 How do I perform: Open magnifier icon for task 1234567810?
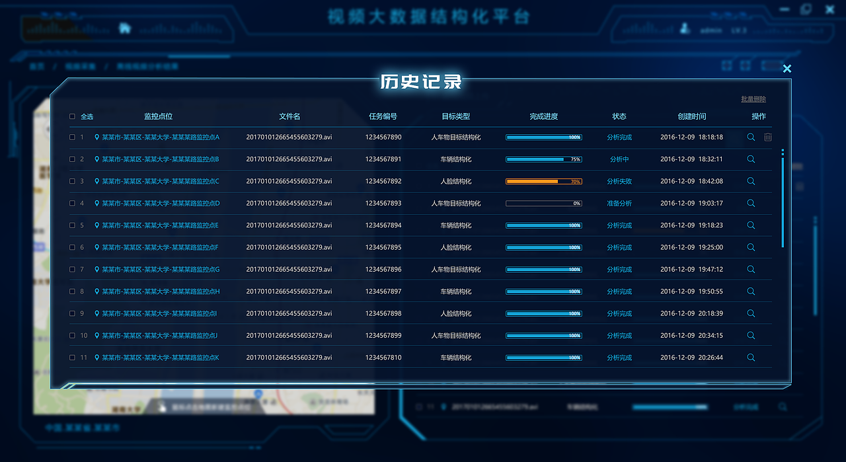pyautogui.click(x=751, y=358)
